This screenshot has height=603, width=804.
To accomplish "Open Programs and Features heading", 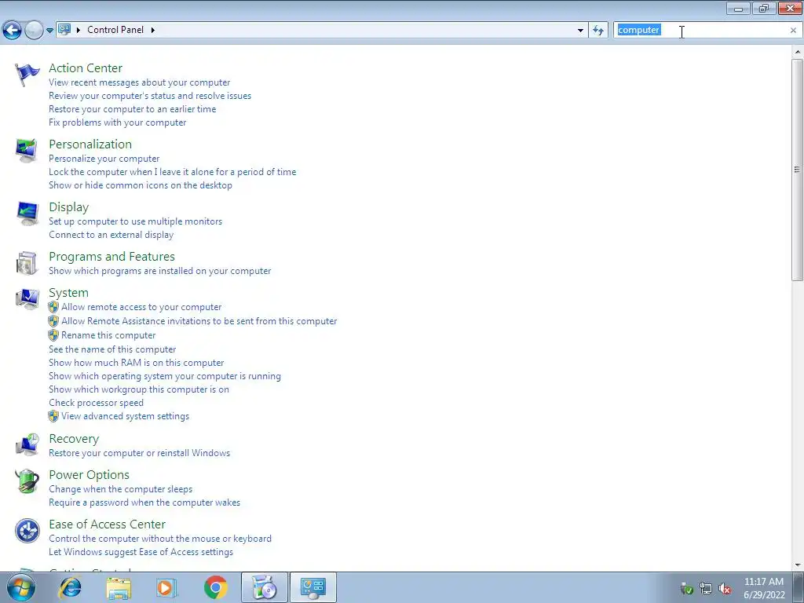I will click(x=111, y=257).
